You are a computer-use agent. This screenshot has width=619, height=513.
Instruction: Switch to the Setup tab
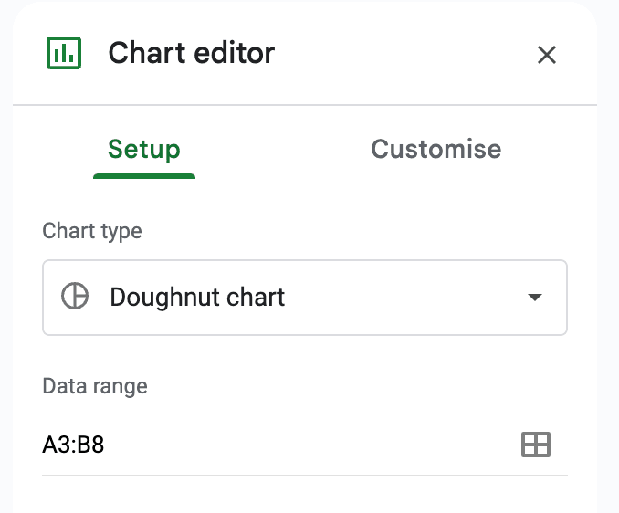(x=143, y=150)
